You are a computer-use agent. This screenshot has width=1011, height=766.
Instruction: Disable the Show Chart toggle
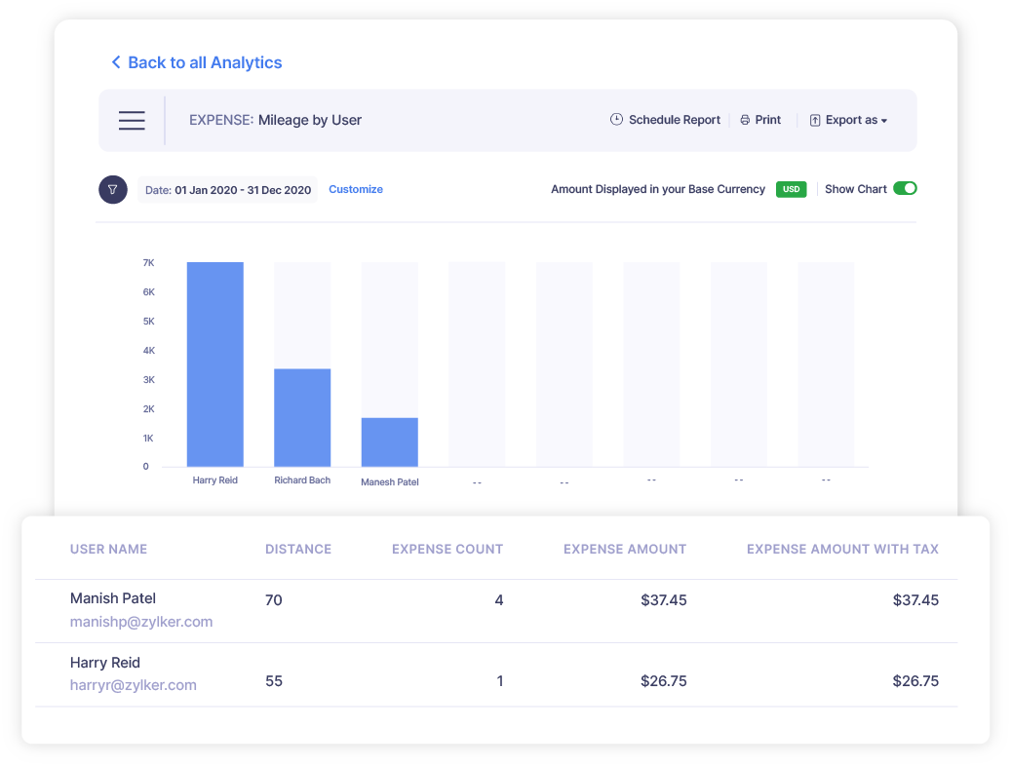(906, 189)
